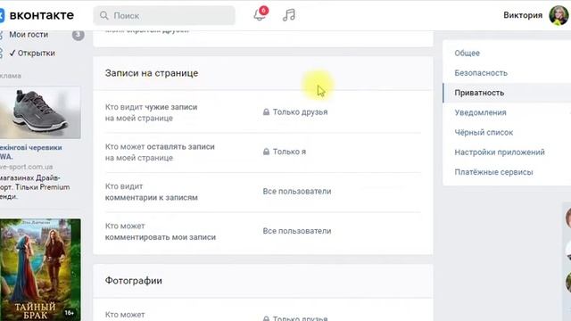Click the Поиск search field
Screen dimensions: 571x321
[164, 16]
